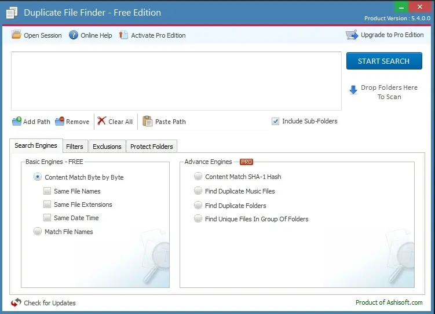The height and width of the screenshot is (314, 435).
Task: Click the Check for Updates link
Action: click(50, 303)
